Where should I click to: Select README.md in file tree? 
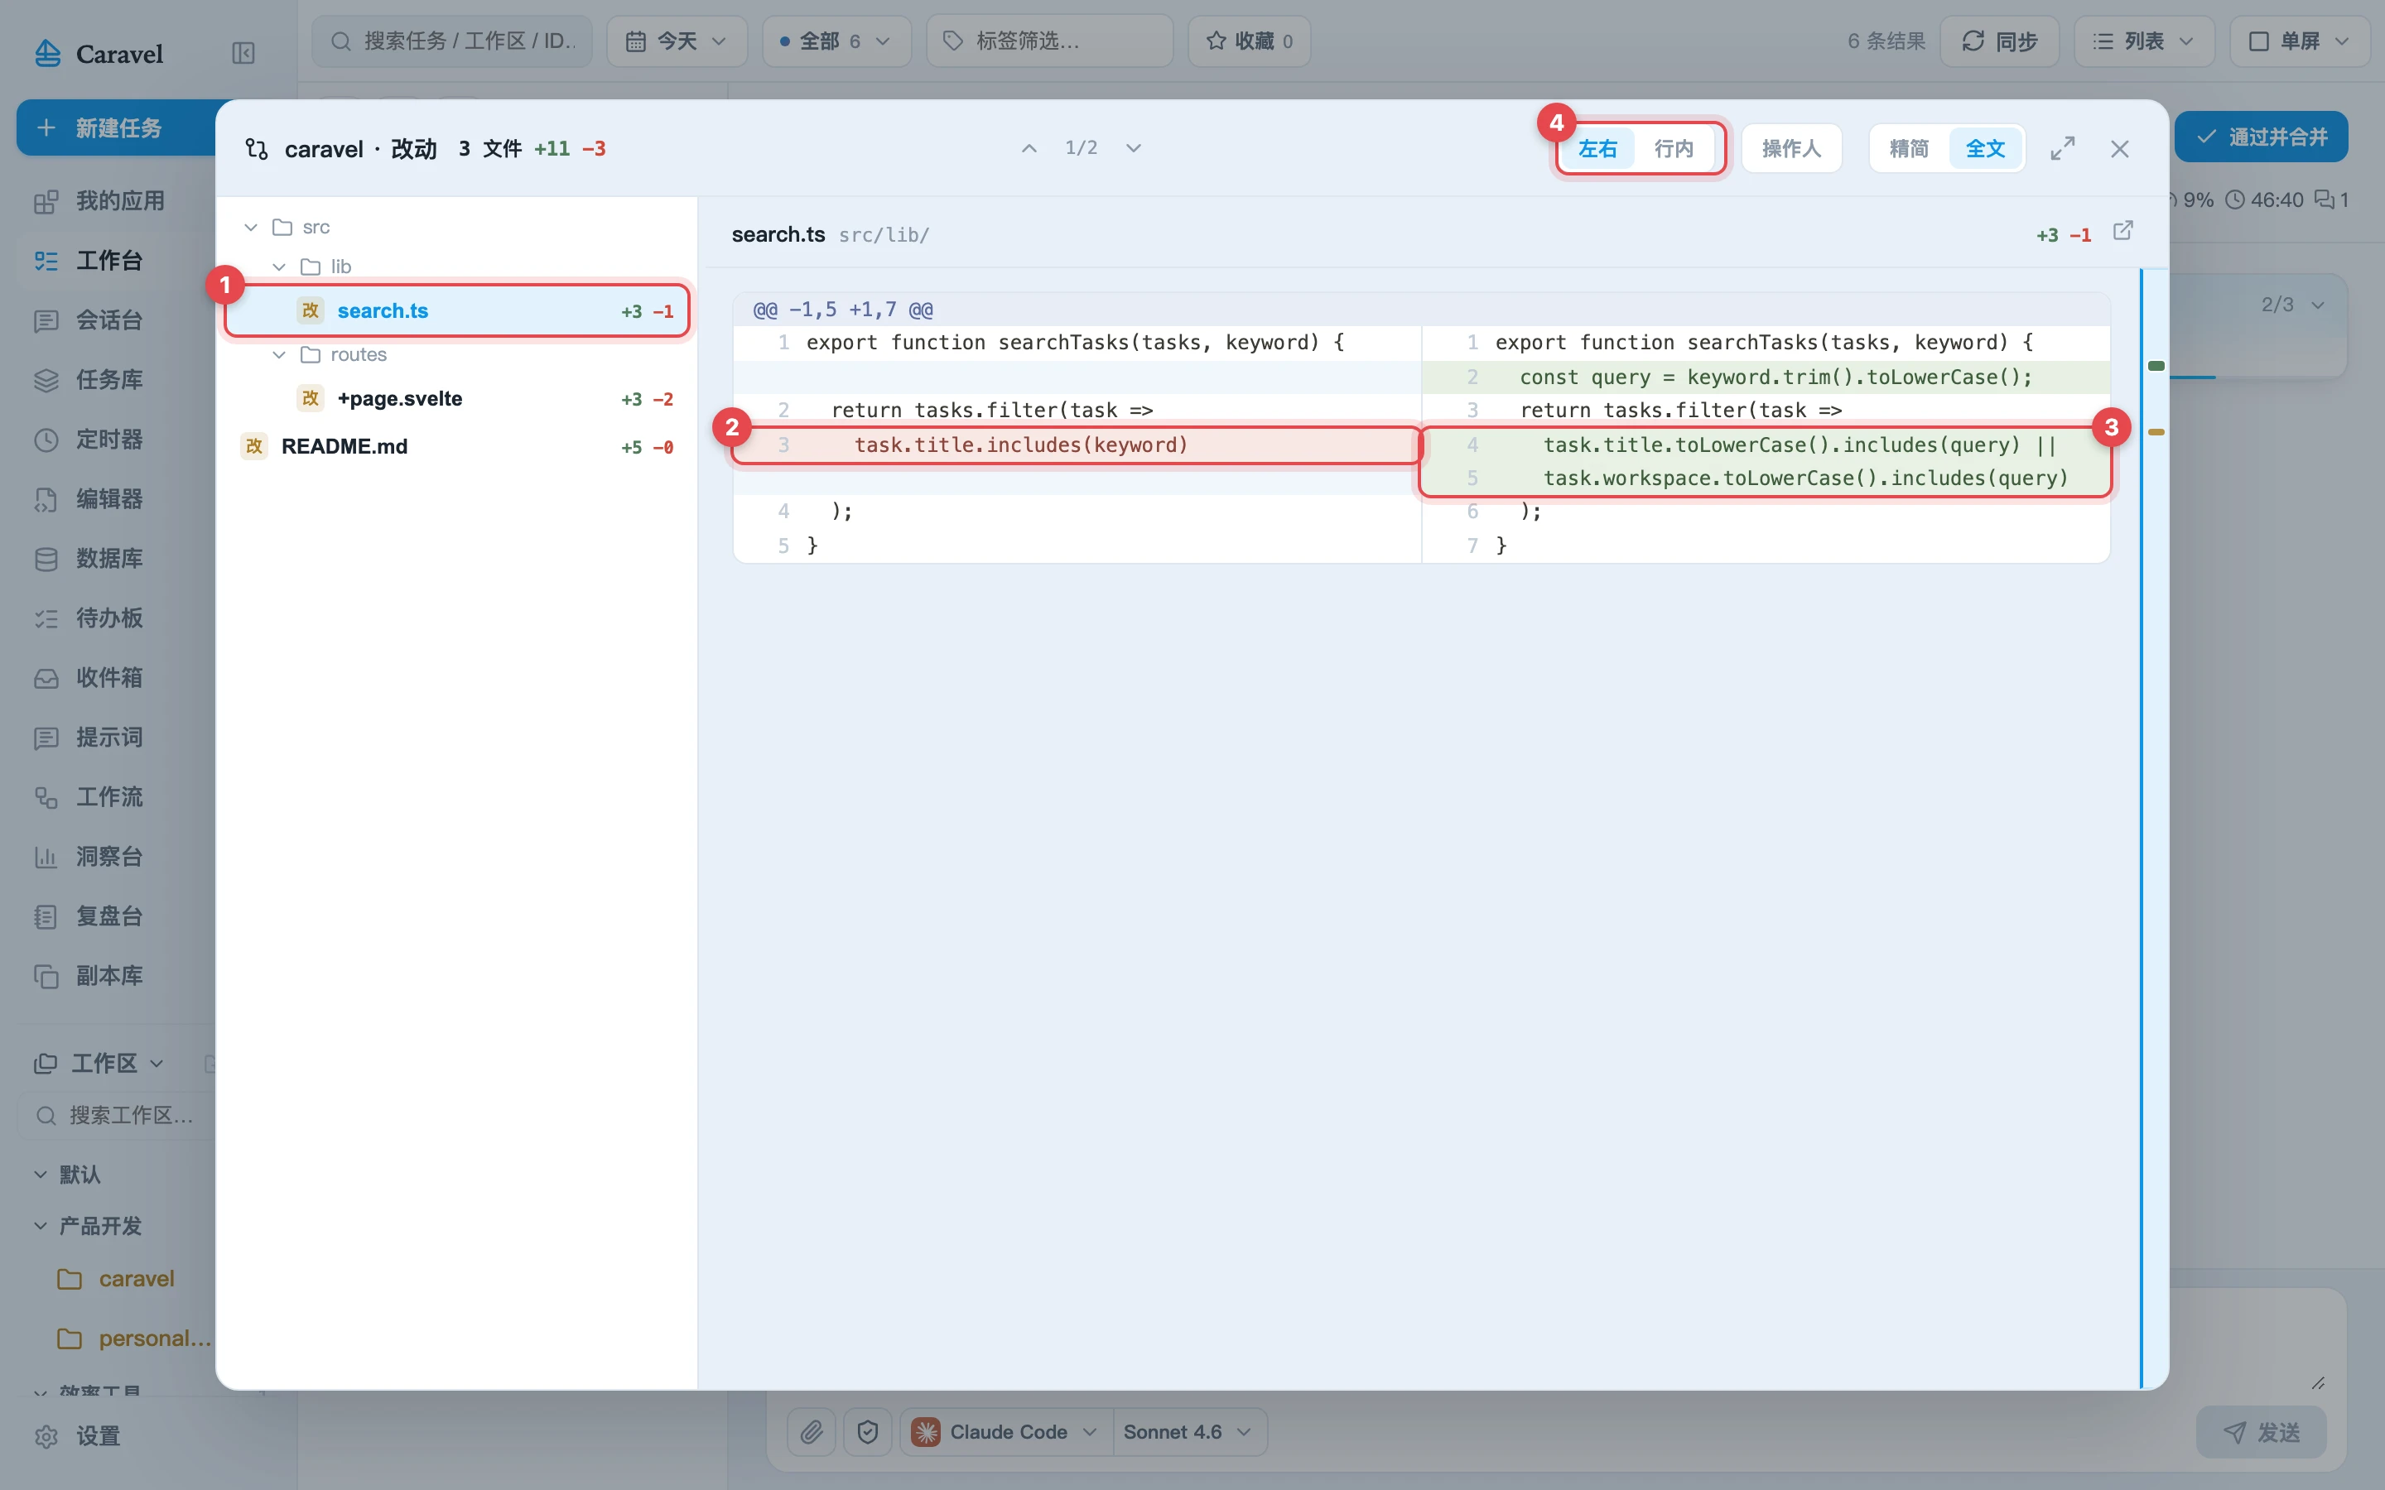pyautogui.click(x=456, y=446)
